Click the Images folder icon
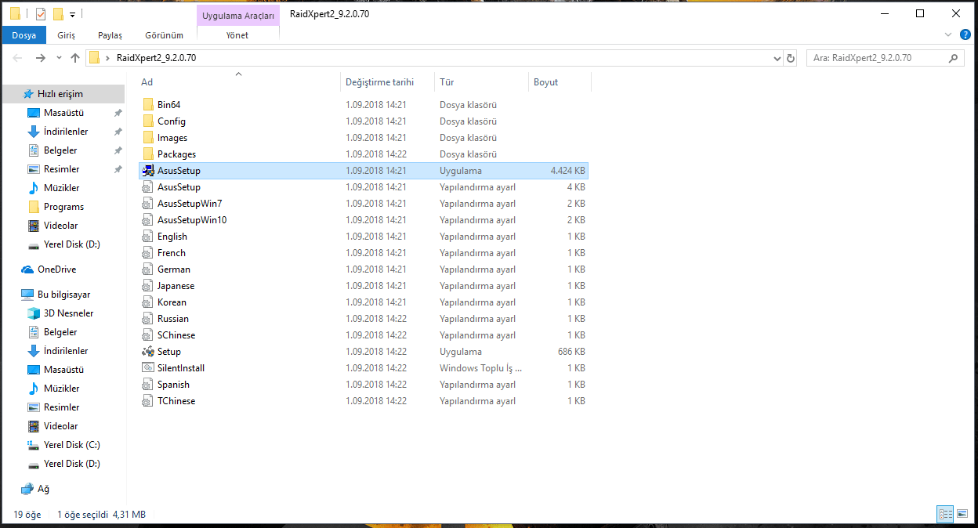The image size is (978, 528). point(148,138)
